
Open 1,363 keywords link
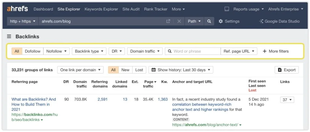pyautogui.click(x=163, y=99)
